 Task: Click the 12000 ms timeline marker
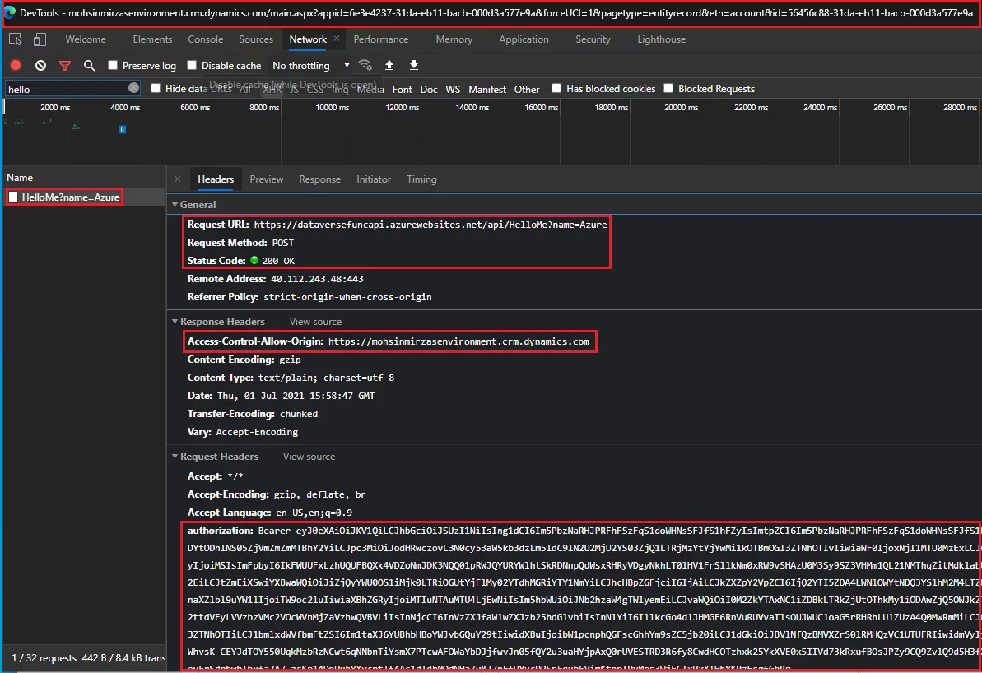pyautogui.click(x=402, y=107)
